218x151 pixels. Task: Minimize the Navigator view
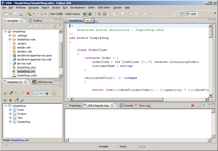[56, 20]
